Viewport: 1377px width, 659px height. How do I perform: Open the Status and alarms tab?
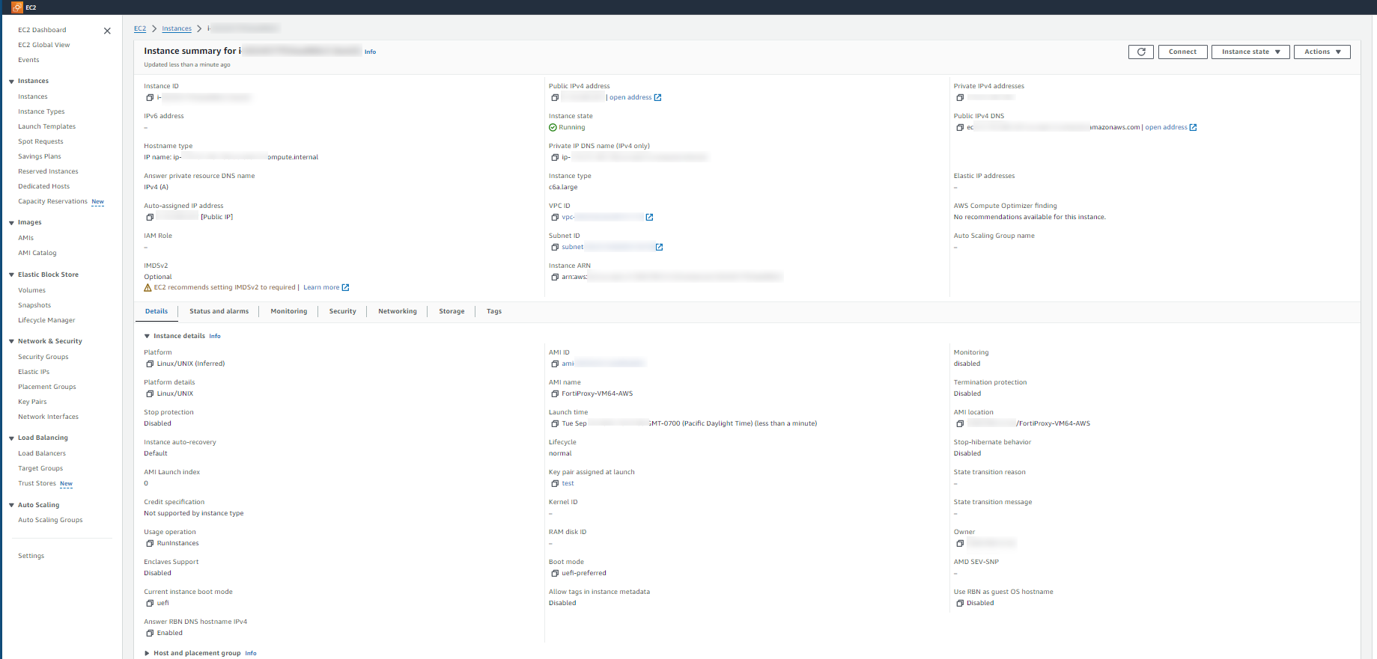(219, 311)
